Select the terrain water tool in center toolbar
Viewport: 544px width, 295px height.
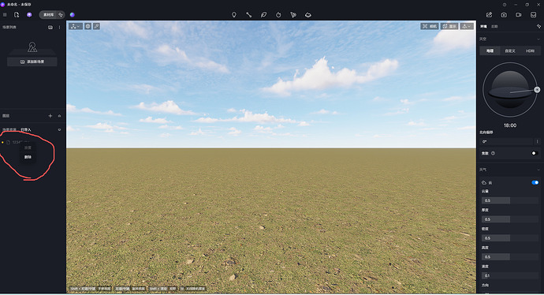pyautogui.click(x=308, y=15)
